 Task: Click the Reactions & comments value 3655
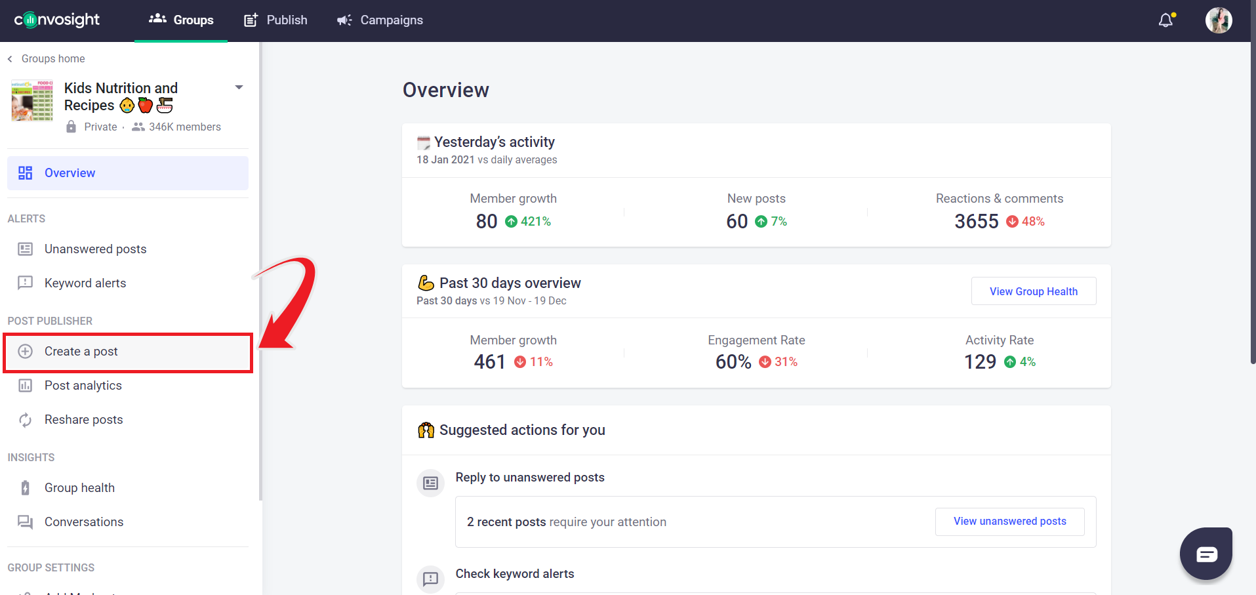[976, 222]
